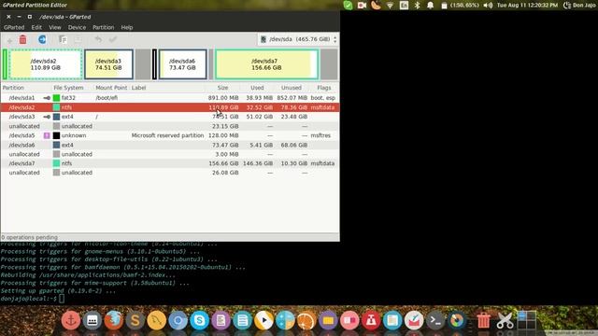Open the Edit menu

(x=36, y=27)
